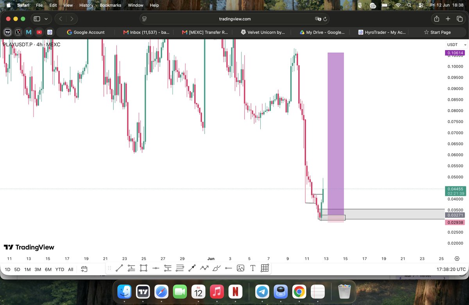Click the translate icon in address bar
The height and width of the screenshot is (305, 469).
click(318, 19)
